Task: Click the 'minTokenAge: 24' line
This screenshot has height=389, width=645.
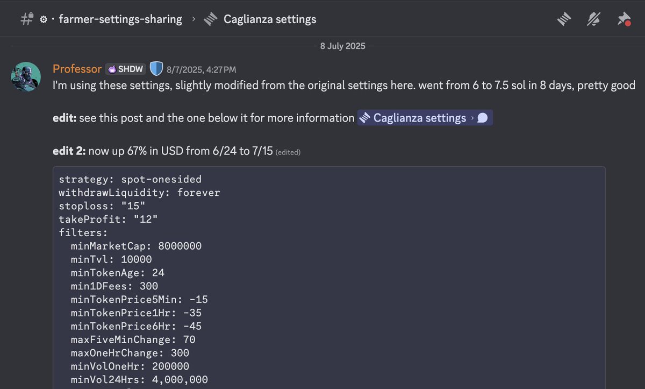Action: tap(117, 273)
